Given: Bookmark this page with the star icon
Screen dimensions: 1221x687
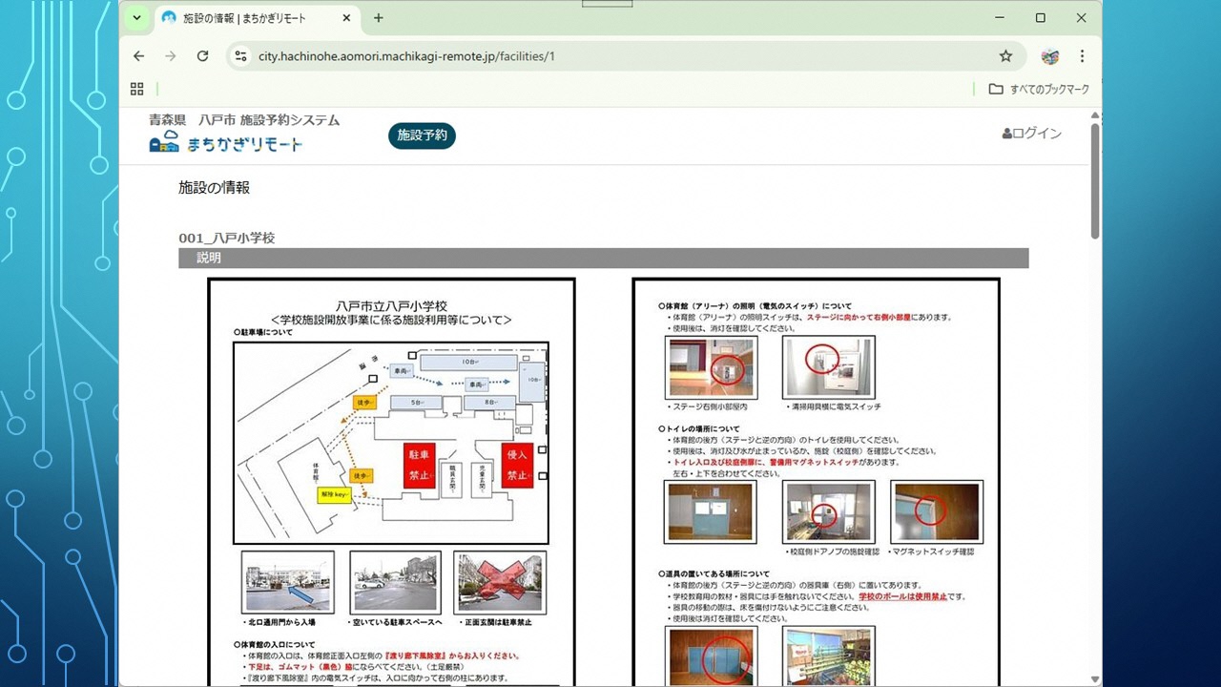Looking at the screenshot, I should coord(1005,56).
